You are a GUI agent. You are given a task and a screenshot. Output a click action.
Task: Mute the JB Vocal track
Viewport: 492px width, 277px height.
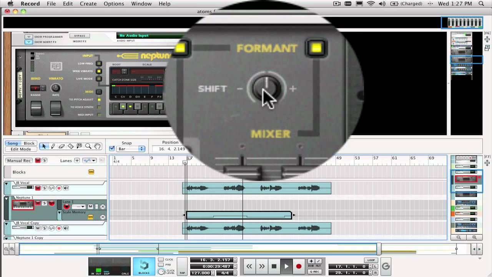pos(38,188)
